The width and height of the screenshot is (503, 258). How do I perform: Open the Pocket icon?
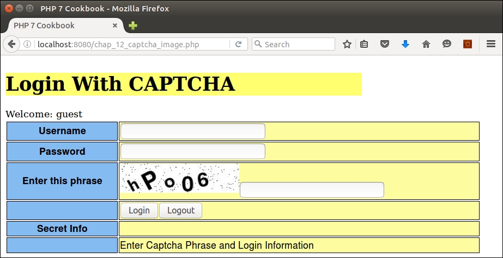point(384,44)
